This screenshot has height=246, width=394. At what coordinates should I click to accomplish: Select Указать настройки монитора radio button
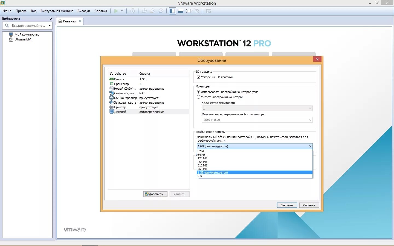pyautogui.click(x=198, y=97)
